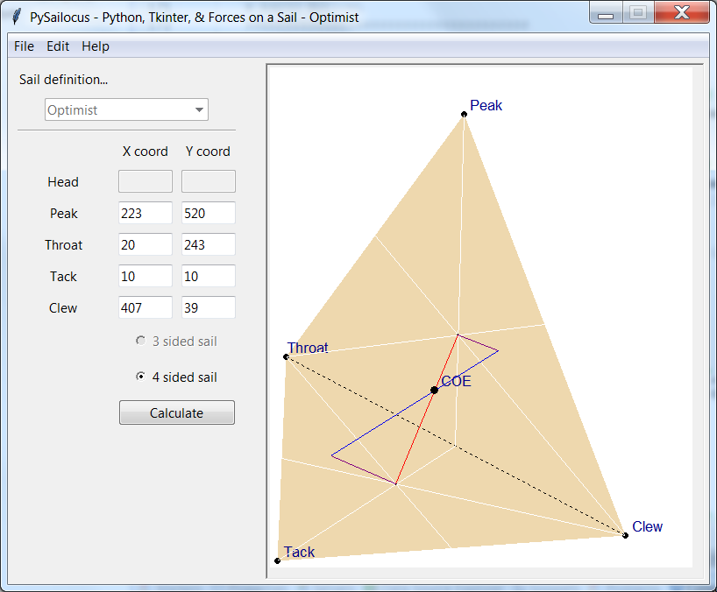717x592 pixels.
Task: Click the Tack point marker on the sail
Action: (x=277, y=560)
